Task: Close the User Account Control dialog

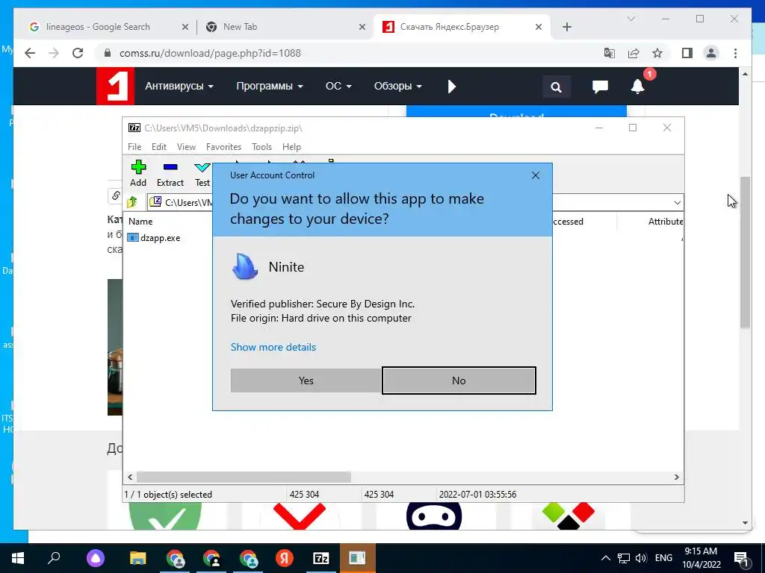Action: [x=535, y=175]
